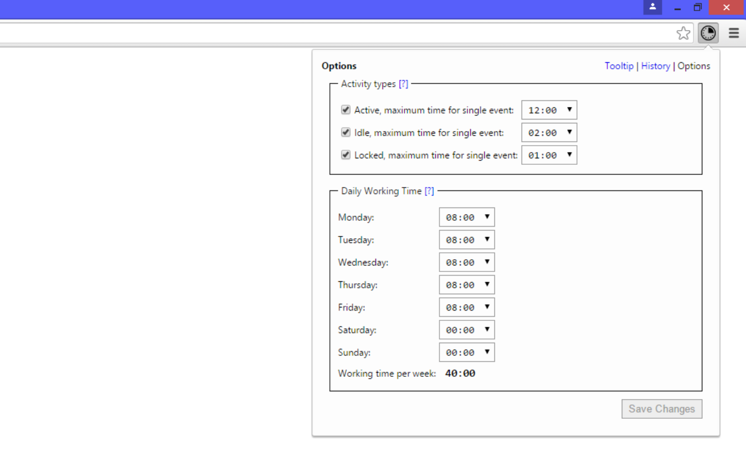Open the Wednesday working time dropdown
Image resolution: width=746 pixels, height=466 pixels.
pyautogui.click(x=467, y=262)
